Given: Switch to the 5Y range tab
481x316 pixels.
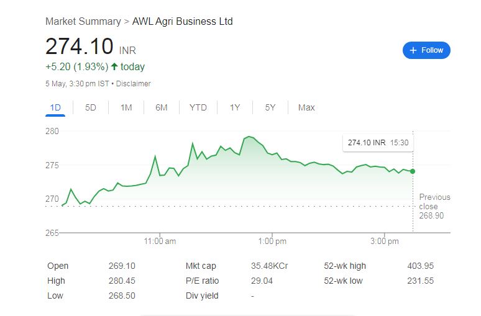Looking at the screenshot, I should point(270,107).
